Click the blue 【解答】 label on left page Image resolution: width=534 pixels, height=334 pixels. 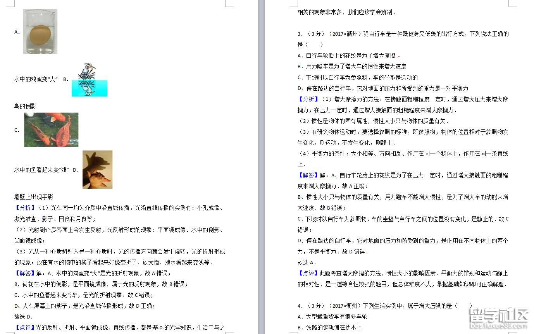25,273
